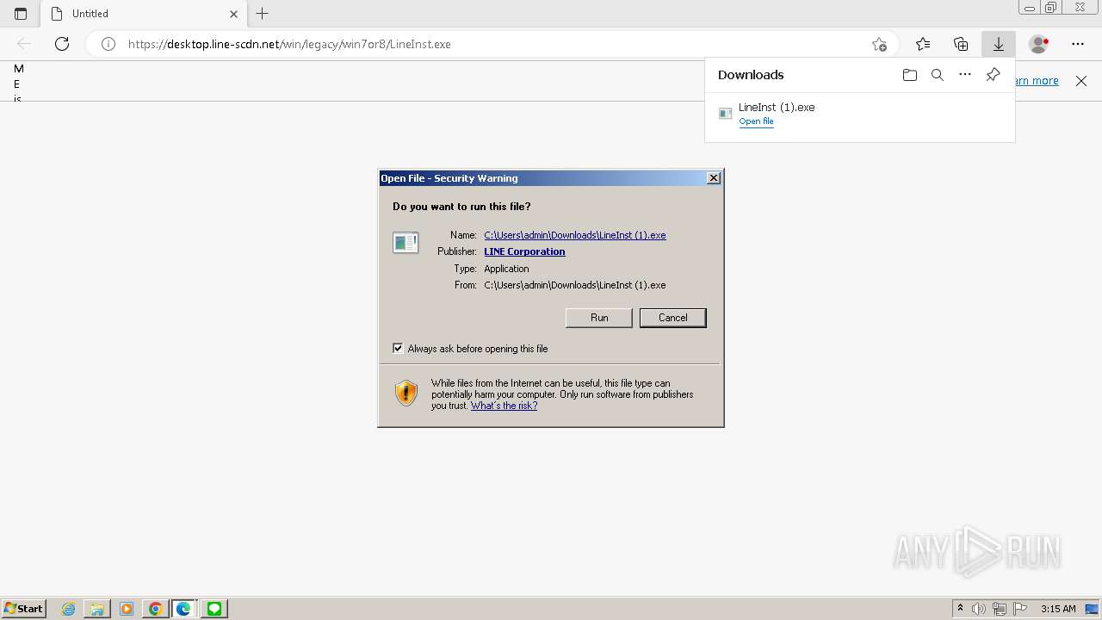Viewport: 1102px width, 620px height.
Task: Click the Learn more link
Action: point(1037,80)
